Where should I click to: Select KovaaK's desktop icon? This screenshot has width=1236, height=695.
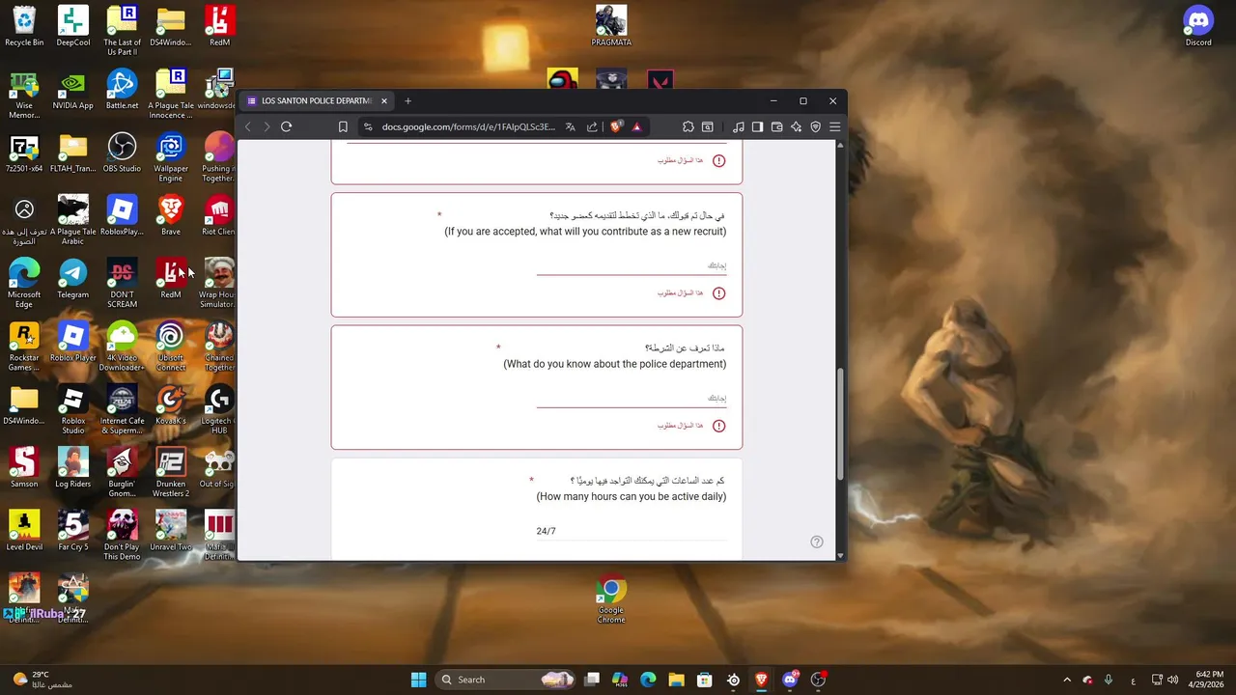(x=171, y=405)
